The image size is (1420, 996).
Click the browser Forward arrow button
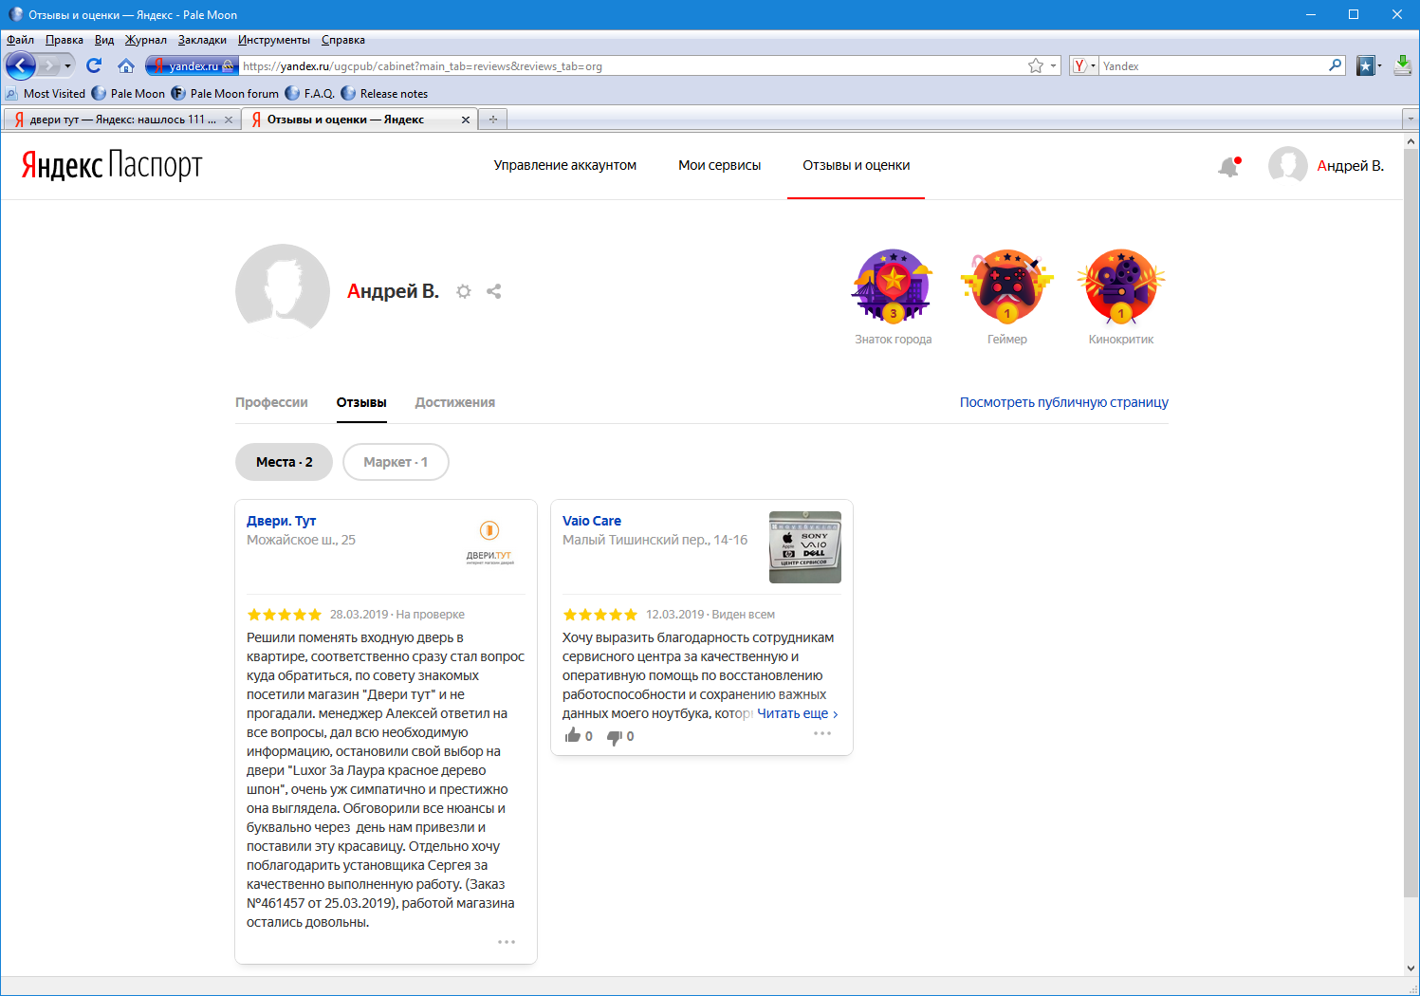click(x=49, y=65)
